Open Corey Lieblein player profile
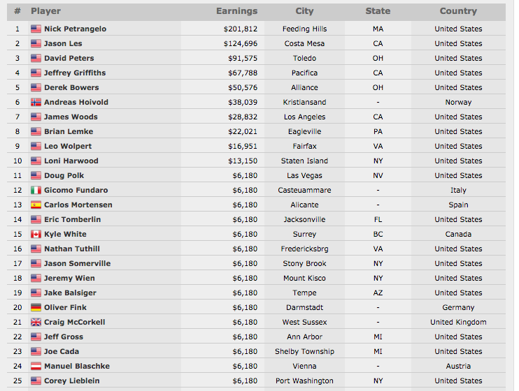Viewport: 519px width, 391px height. [x=72, y=381]
